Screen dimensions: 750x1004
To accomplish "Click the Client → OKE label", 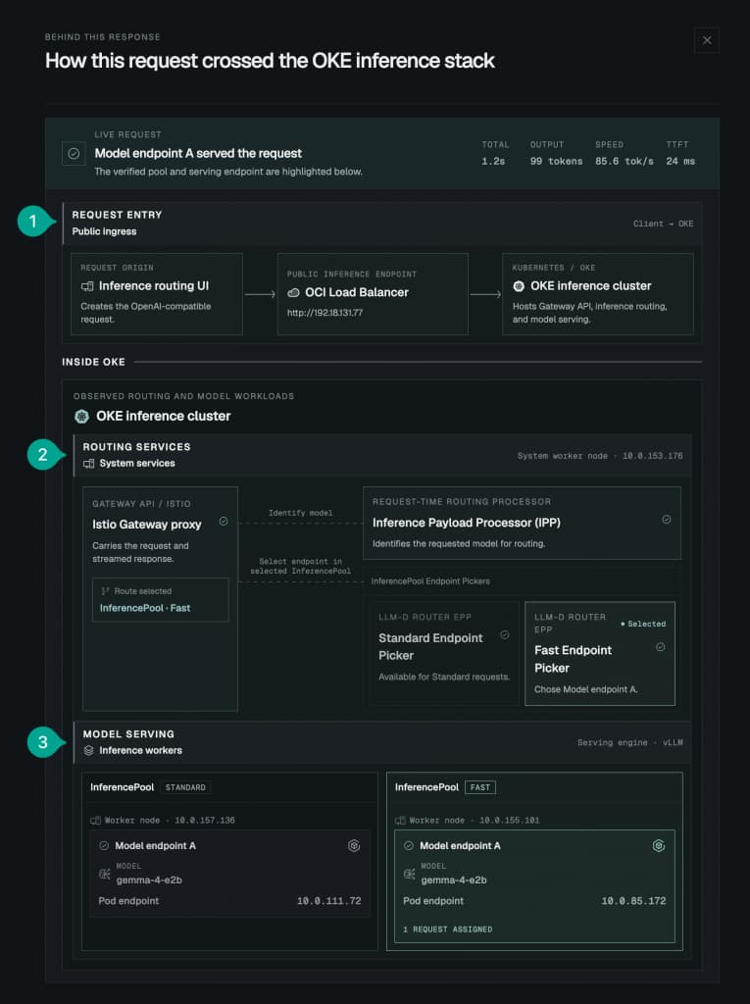I will tap(663, 224).
